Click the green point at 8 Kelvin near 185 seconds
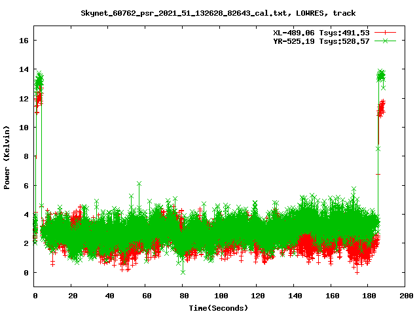Screen dimensions: 419x314 378,149
